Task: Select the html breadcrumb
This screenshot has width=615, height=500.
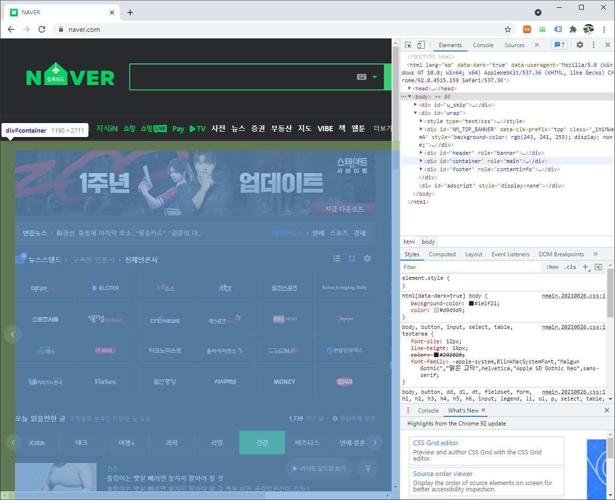Action: click(x=409, y=242)
